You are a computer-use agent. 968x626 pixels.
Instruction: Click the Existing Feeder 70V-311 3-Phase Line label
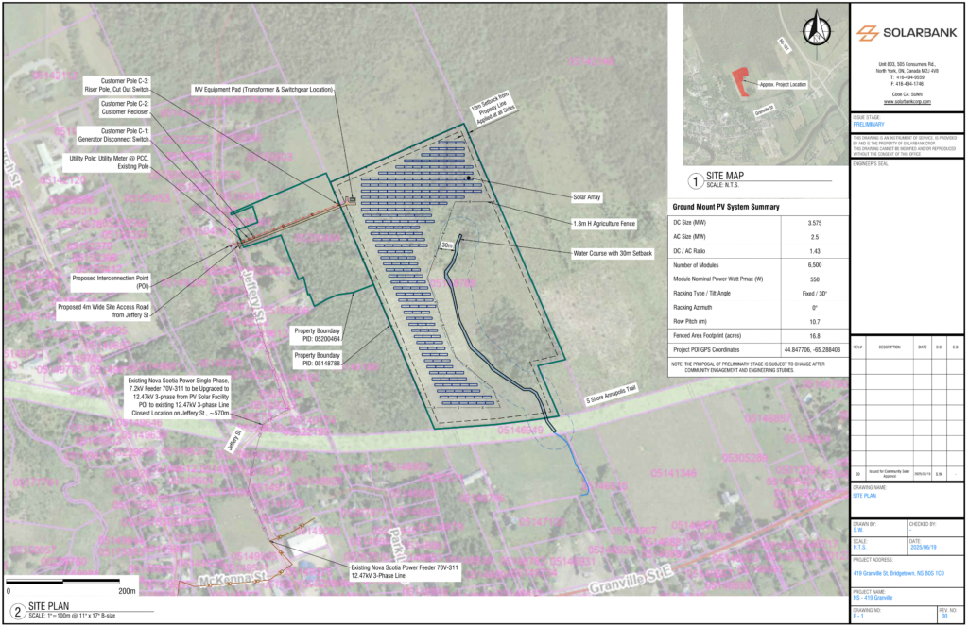405,571
